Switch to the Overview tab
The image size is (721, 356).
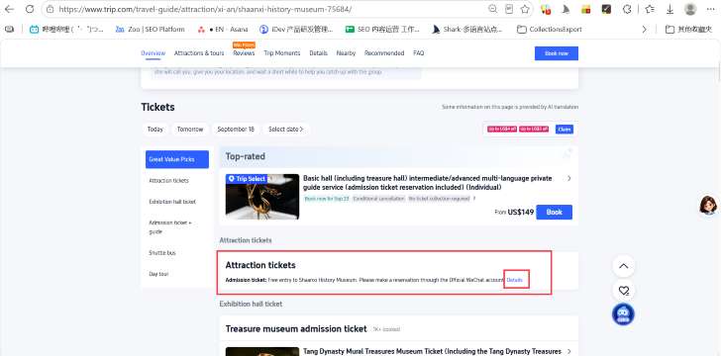tap(154, 53)
